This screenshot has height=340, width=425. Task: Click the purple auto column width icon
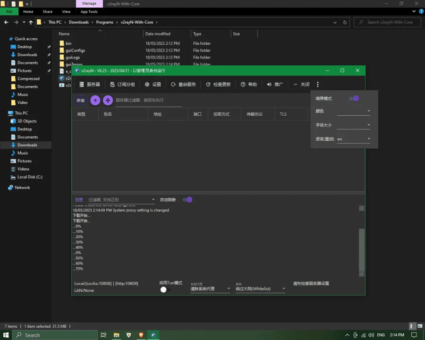(x=108, y=100)
